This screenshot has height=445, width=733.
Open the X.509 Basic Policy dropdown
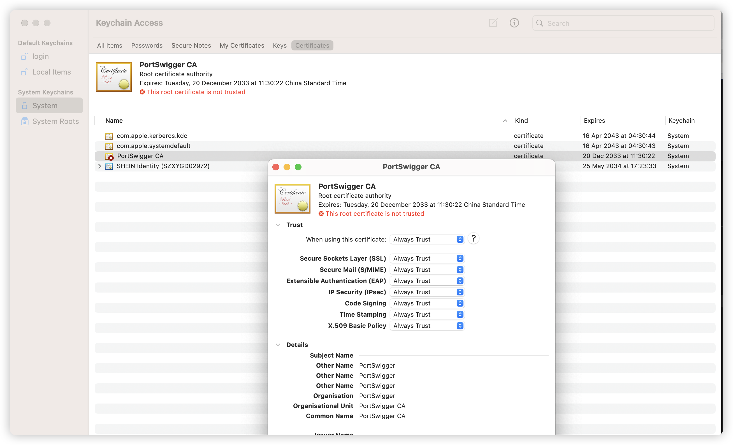(x=427, y=326)
